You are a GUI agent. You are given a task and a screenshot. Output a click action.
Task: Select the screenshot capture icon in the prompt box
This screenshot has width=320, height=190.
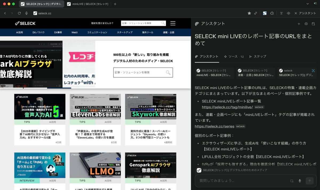coord(292,181)
